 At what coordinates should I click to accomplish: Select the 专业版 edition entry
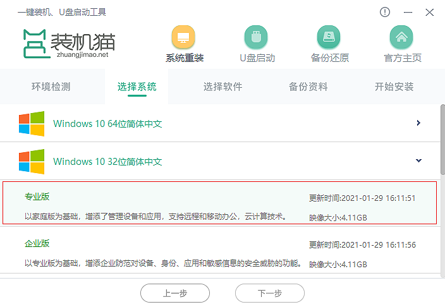[218, 203]
